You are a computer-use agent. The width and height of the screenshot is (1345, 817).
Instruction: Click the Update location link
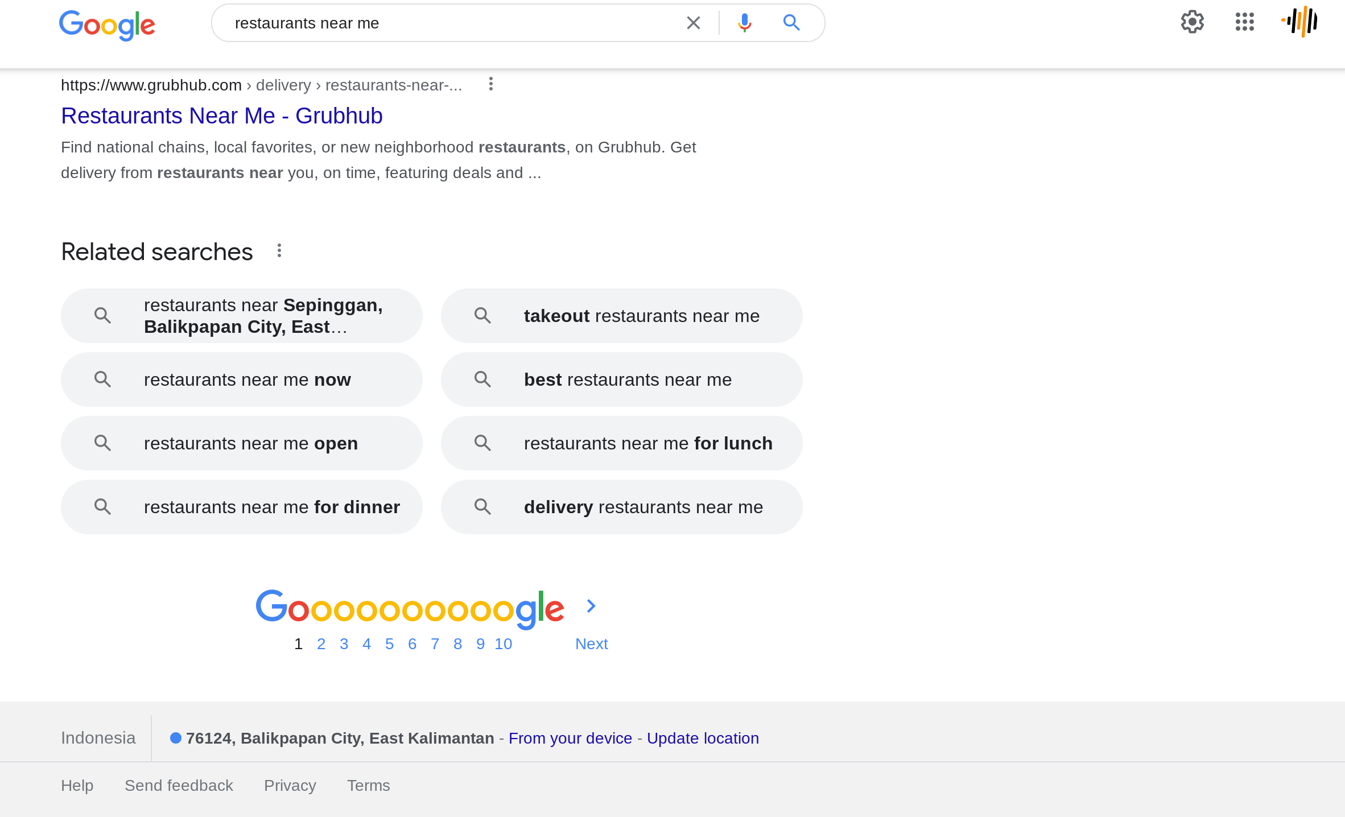pyautogui.click(x=703, y=738)
